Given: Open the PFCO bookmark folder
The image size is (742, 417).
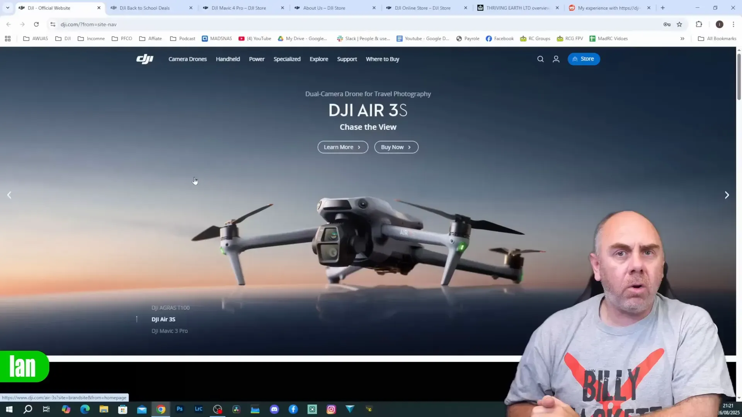Looking at the screenshot, I should 122,39.
